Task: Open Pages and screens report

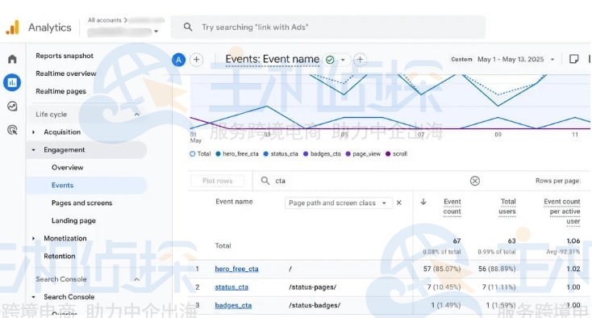Action: click(82, 203)
